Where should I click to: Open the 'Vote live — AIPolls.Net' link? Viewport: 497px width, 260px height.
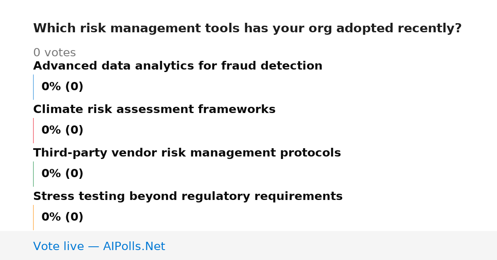click(x=99, y=246)
